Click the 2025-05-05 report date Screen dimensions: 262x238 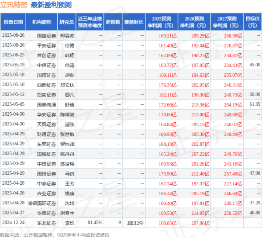coord(14,104)
